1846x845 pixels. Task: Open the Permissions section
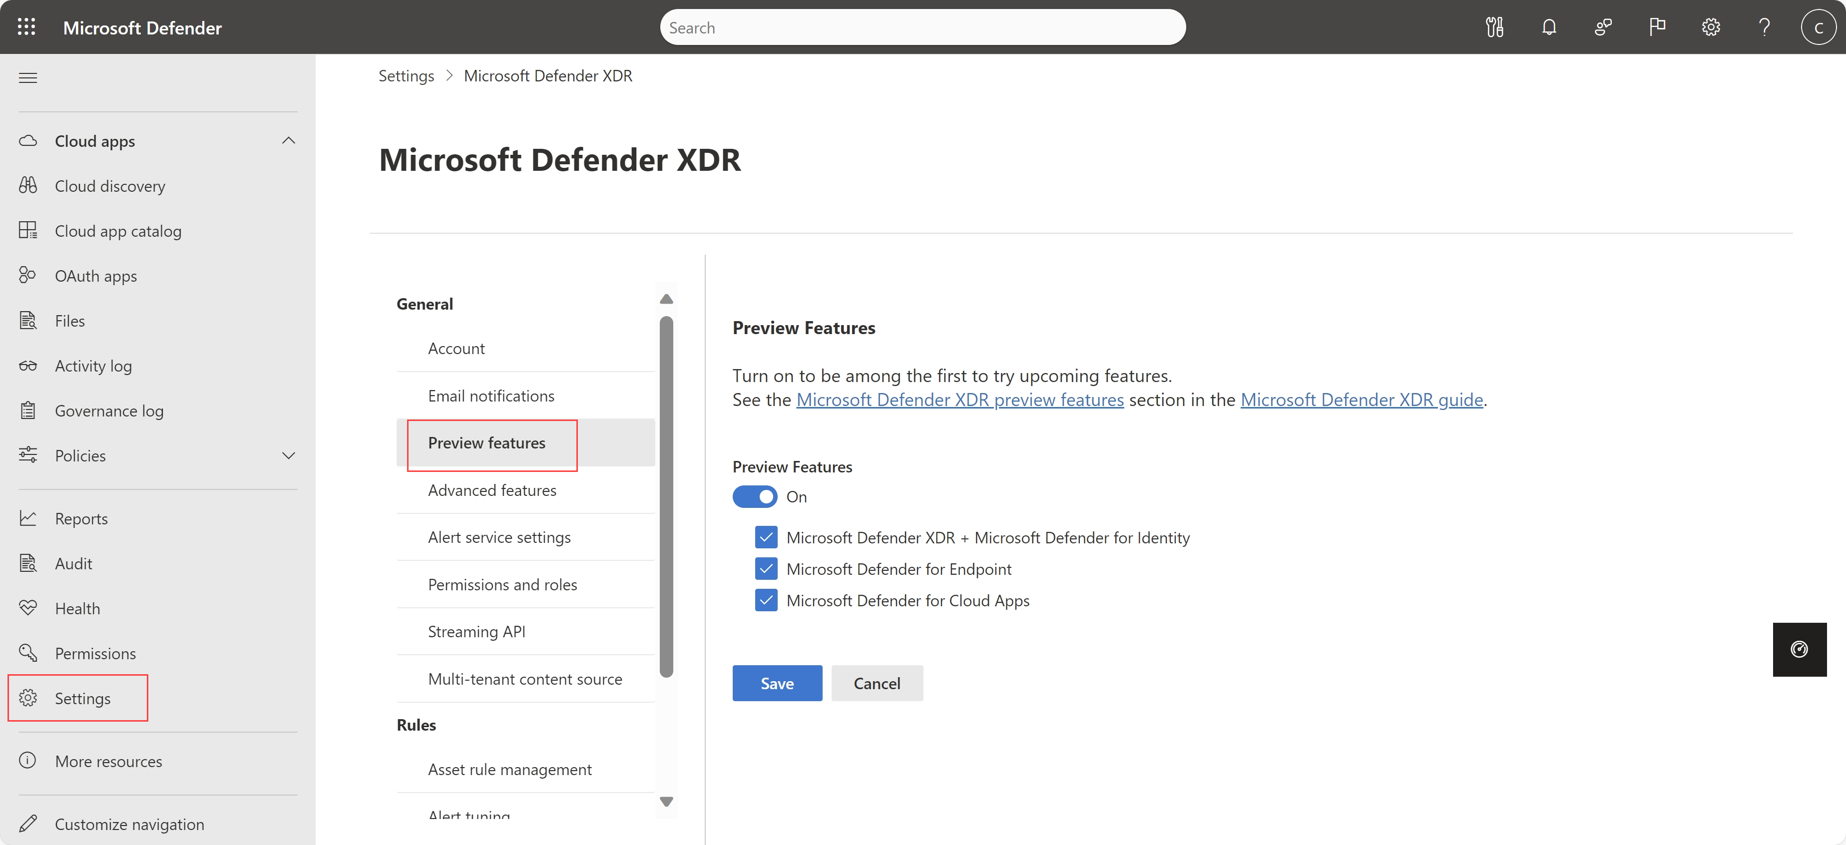coord(95,653)
